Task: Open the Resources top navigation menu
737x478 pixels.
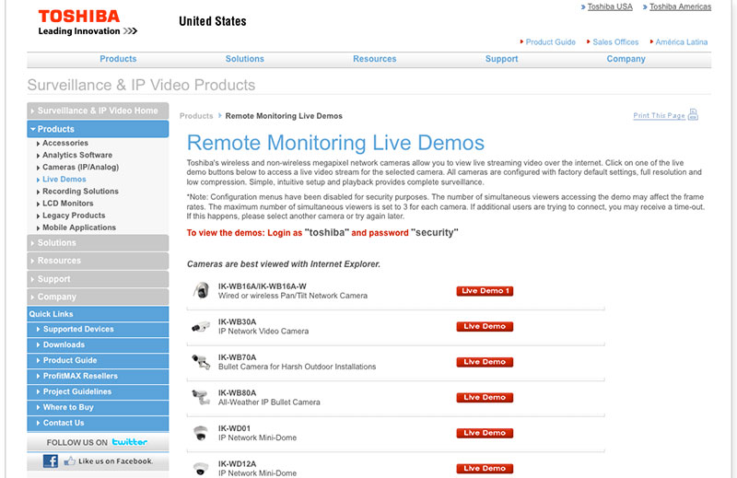Action: (375, 59)
